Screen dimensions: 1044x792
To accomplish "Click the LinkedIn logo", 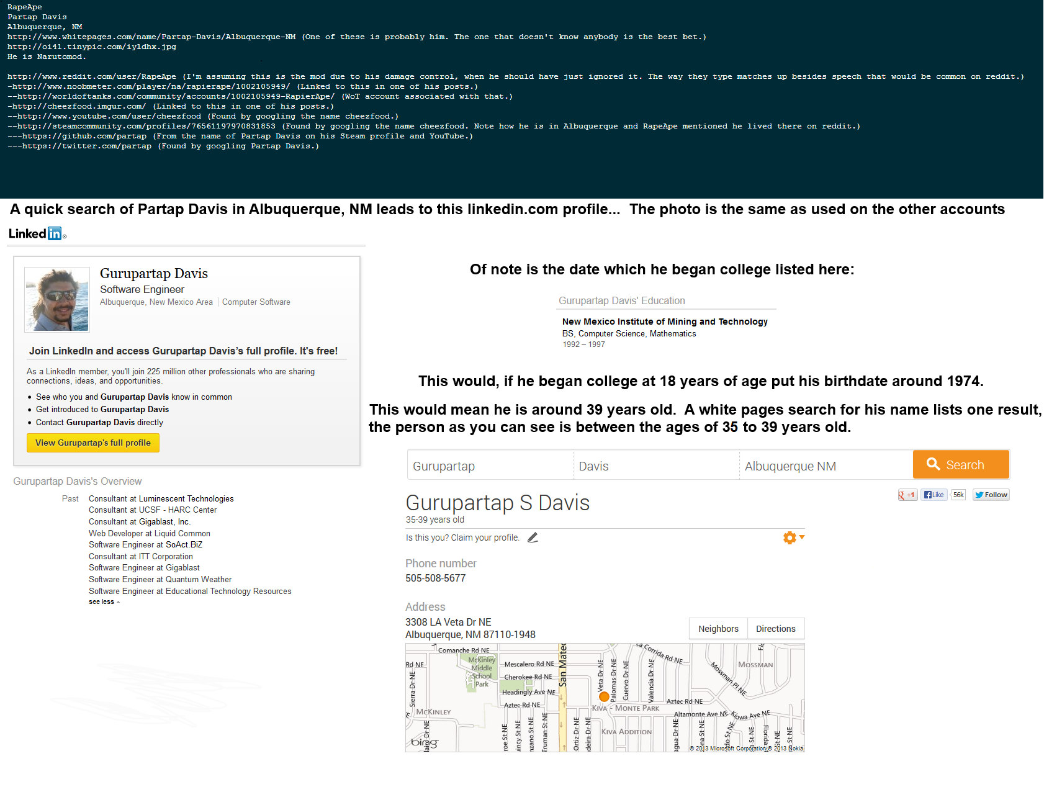I will [37, 234].
